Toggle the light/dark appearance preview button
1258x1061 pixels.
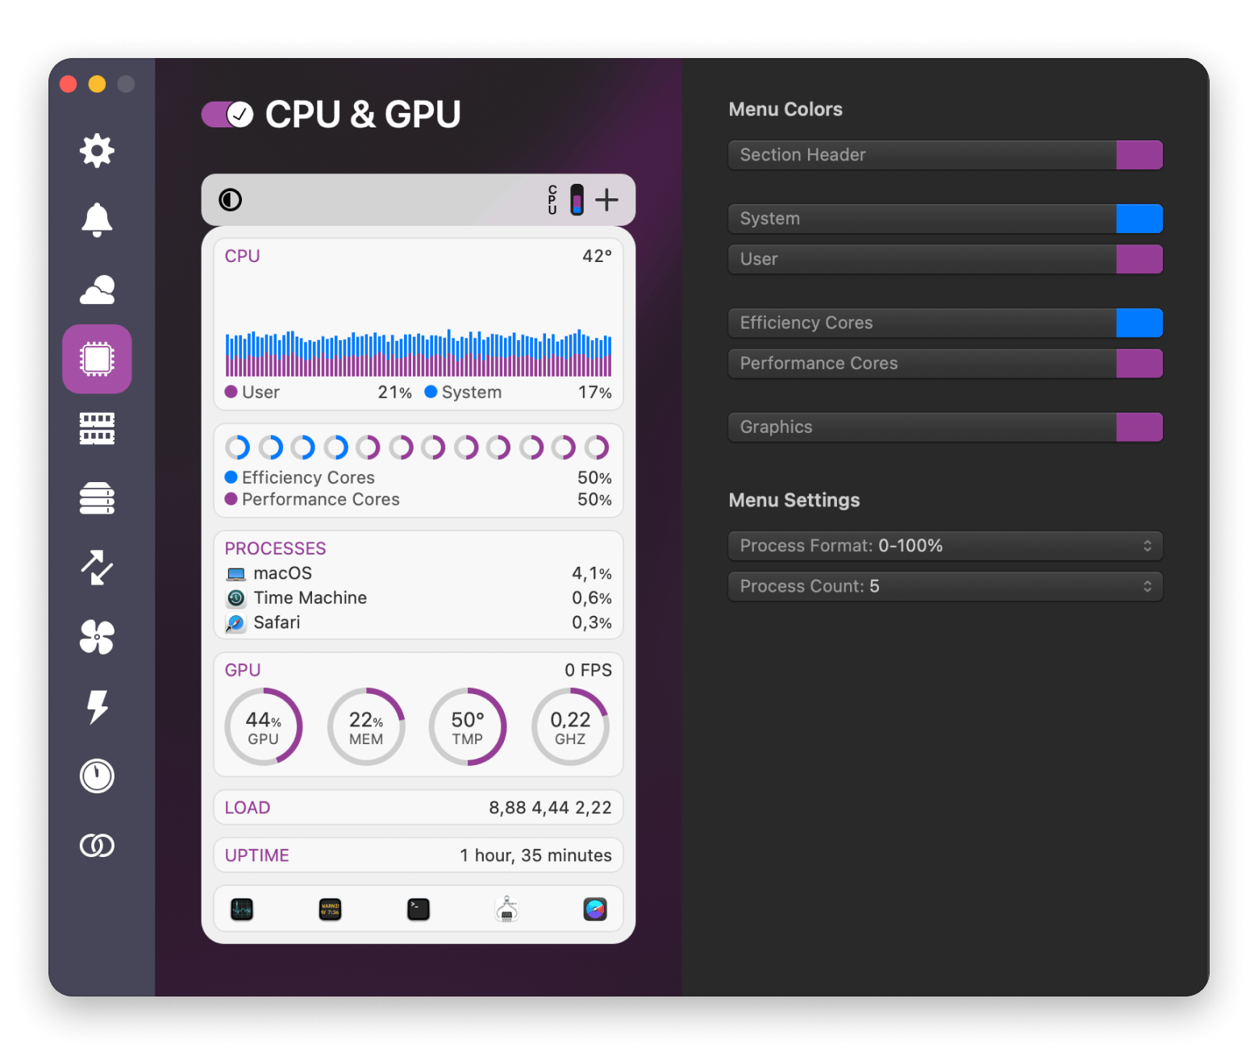coord(231,200)
